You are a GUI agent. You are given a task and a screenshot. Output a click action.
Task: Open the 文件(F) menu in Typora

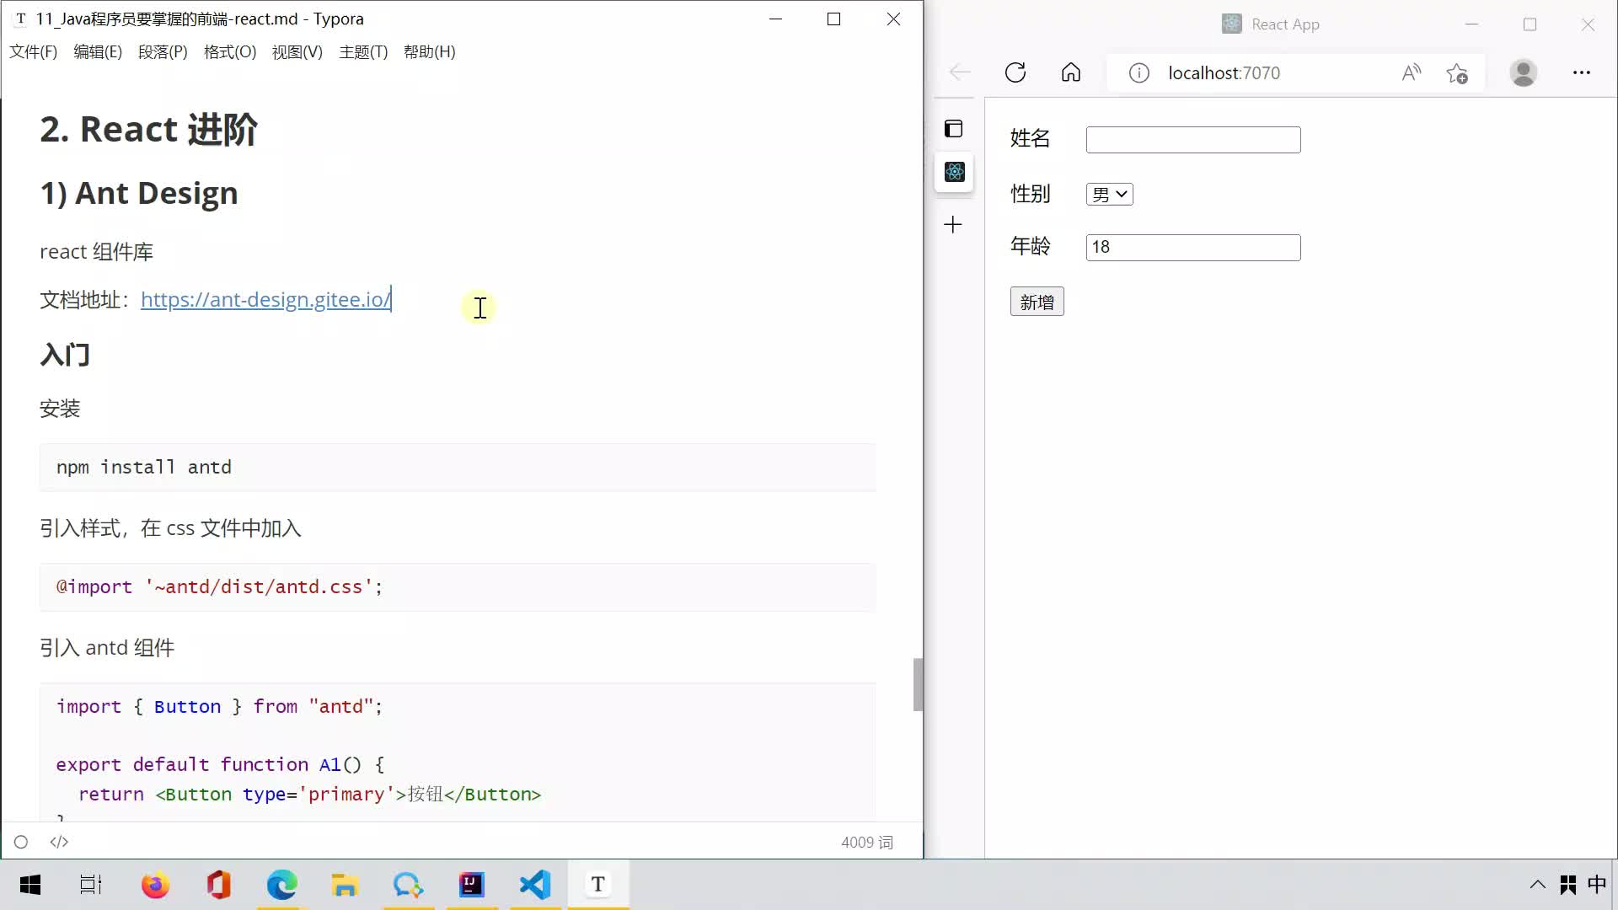[x=34, y=52]
